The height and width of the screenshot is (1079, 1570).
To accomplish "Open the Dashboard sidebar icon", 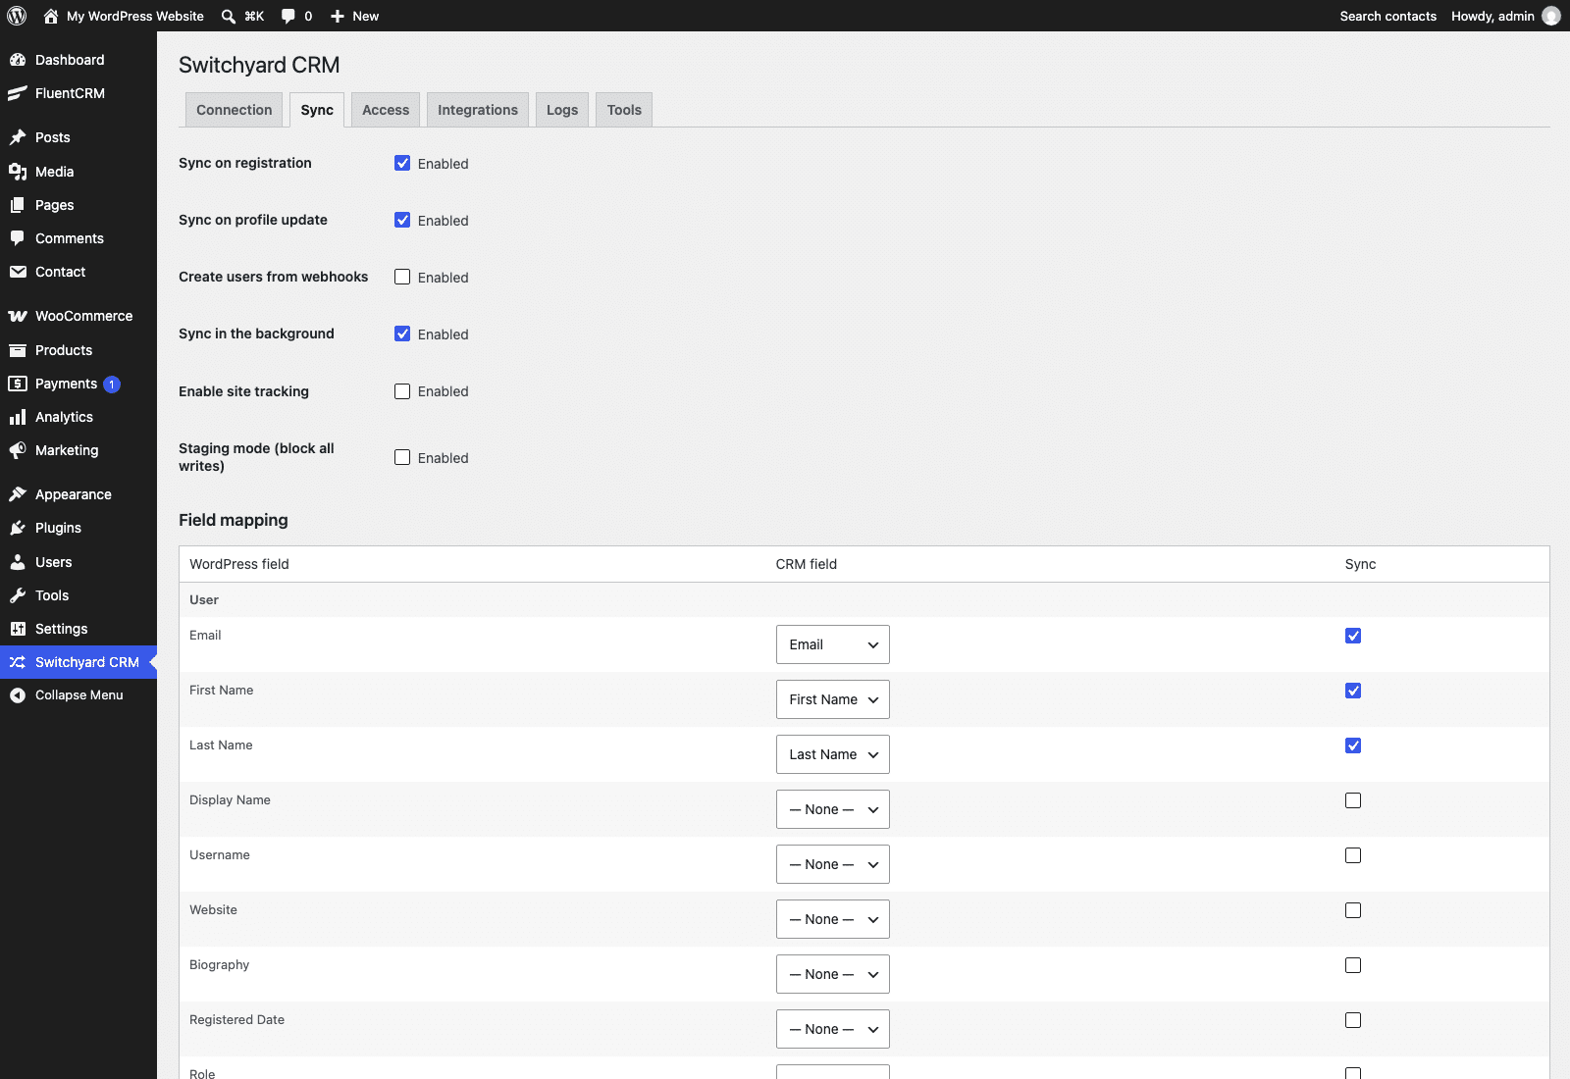I will [18, 60].
